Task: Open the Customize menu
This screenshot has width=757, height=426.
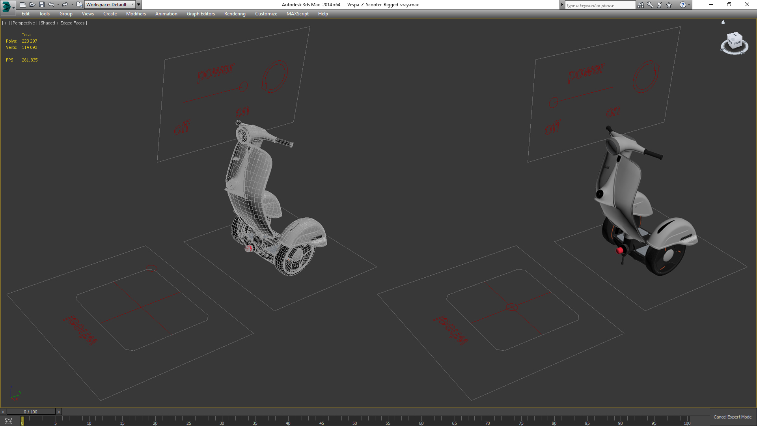Action: 266,14
